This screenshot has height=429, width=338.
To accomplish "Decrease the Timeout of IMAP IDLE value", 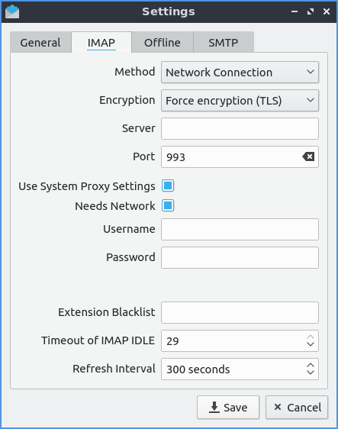I will coord(311,344).
